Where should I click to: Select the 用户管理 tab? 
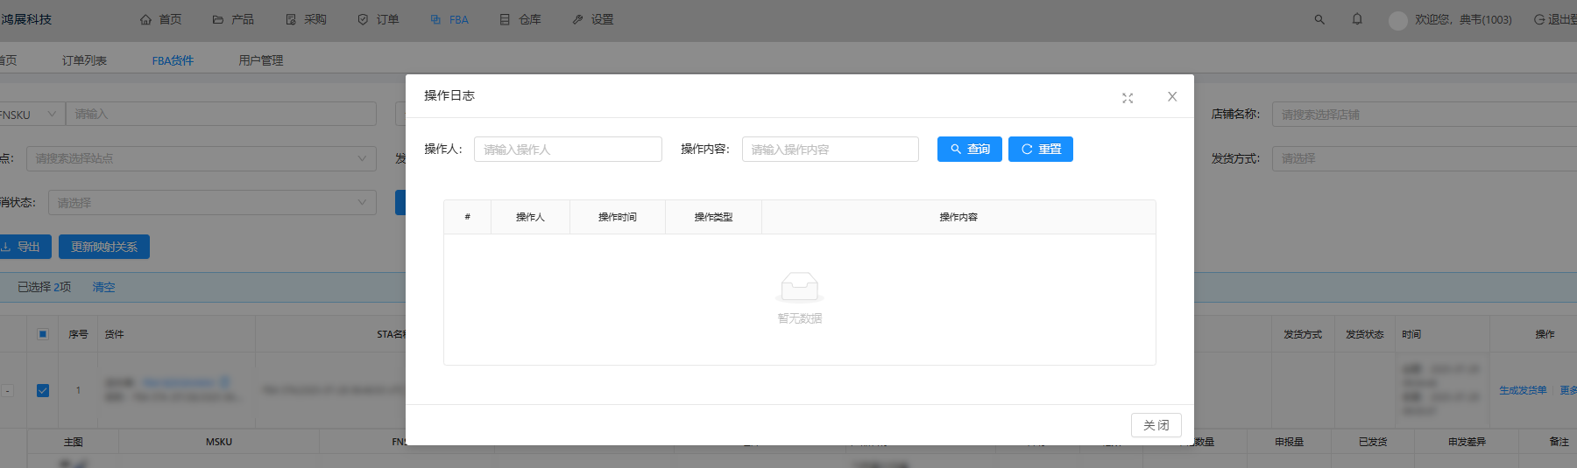pyautogui.click(x=261, y=60)
